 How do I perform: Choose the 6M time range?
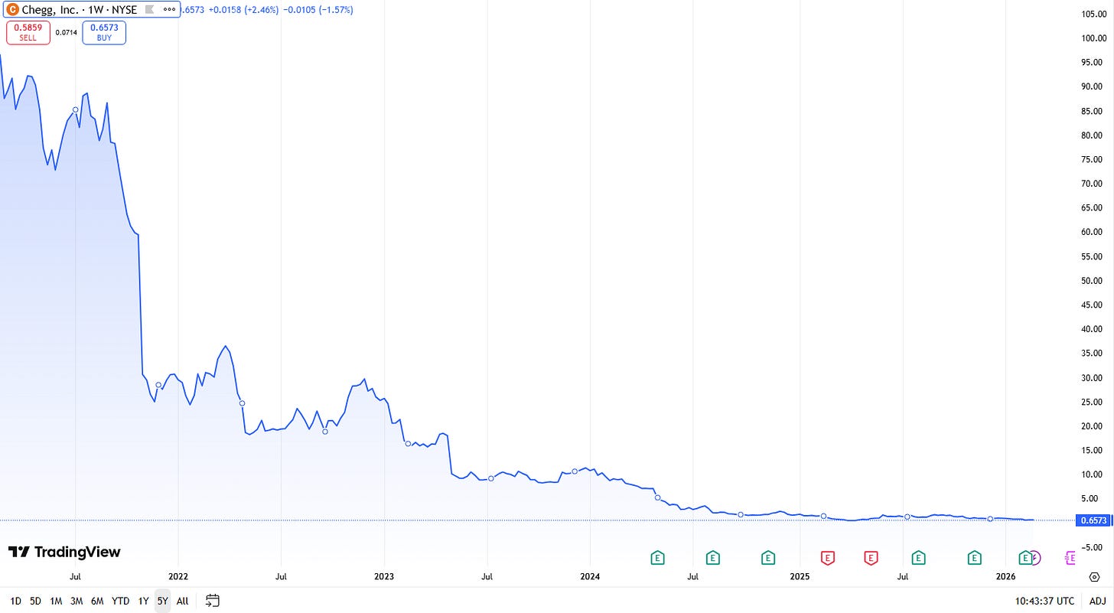click(97, 601)
